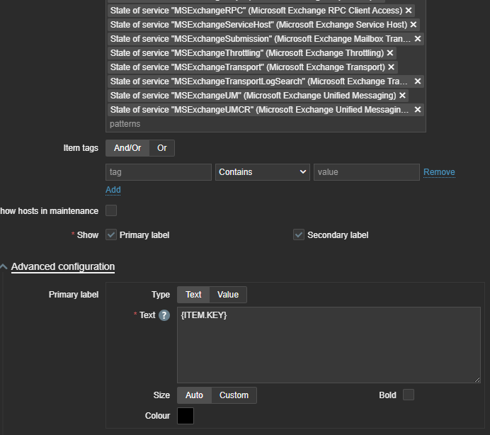Set primary label type to Text
The height and width of the screenshot is (435, 490).
click(x=193, y=295)
